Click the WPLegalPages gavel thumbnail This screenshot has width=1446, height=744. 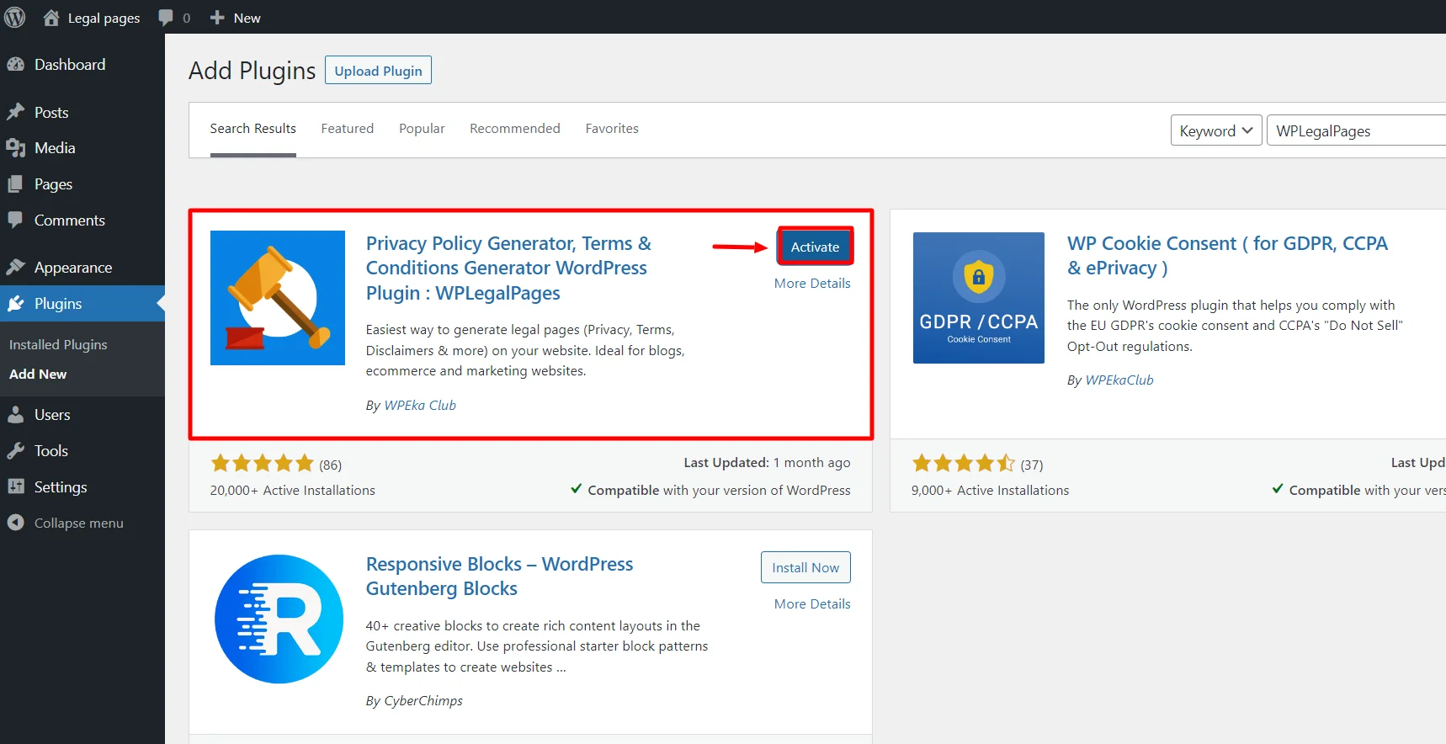[278, 298]
